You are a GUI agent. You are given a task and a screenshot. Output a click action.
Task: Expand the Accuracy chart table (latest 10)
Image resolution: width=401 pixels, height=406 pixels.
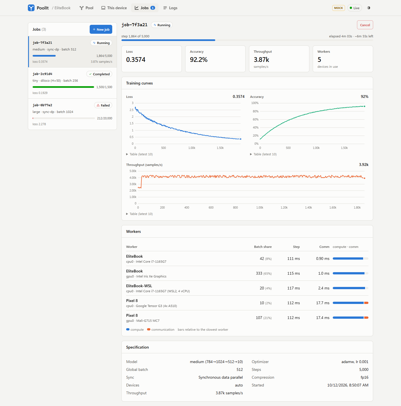click(263, 154)
